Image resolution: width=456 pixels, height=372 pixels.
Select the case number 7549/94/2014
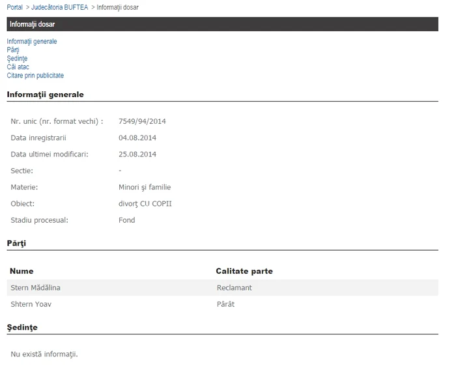click(x=142, y=121)
